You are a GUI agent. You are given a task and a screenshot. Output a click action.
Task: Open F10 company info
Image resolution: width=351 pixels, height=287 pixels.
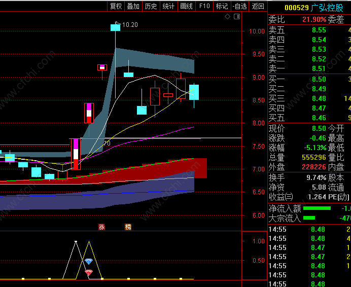[x=204, y=6]
